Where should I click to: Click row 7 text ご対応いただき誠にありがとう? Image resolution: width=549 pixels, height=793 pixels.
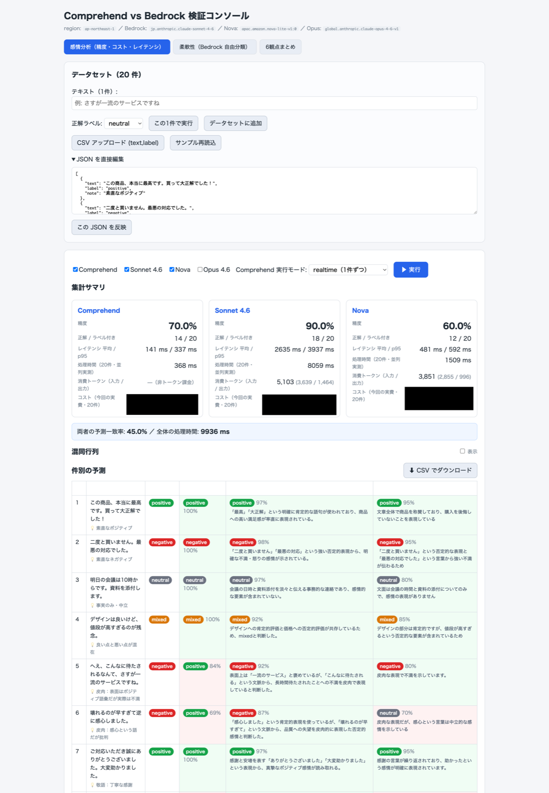point(115,763)
